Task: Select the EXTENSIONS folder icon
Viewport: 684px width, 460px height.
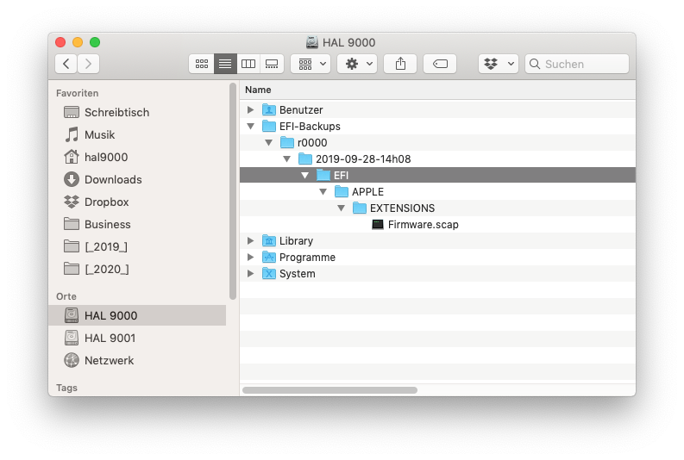Action: [360, 208]
